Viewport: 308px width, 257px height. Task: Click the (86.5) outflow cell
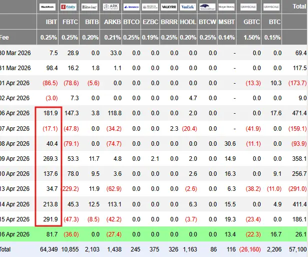pos(50,83)
